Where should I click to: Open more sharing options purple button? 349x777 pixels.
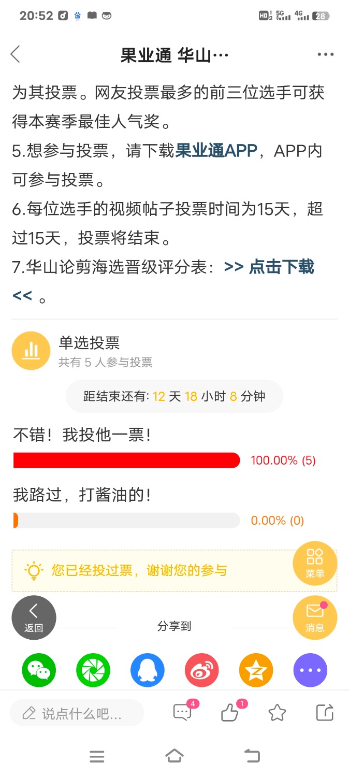311,670
